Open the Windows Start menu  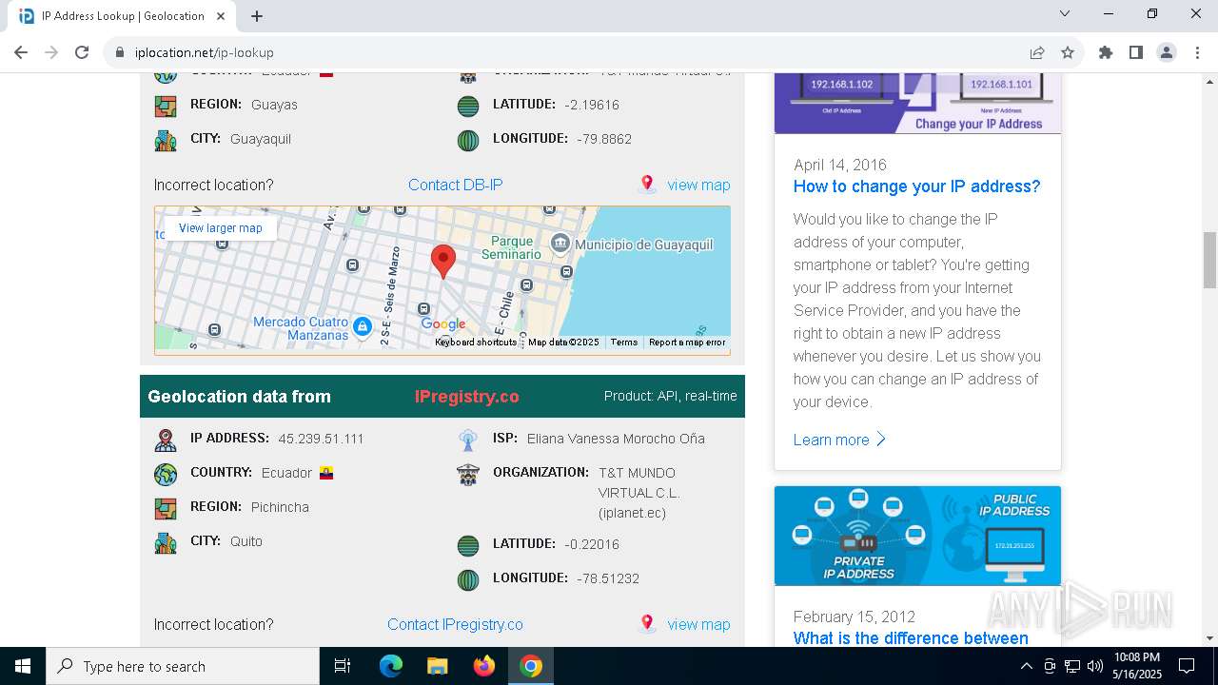click(x=23, y=666)
